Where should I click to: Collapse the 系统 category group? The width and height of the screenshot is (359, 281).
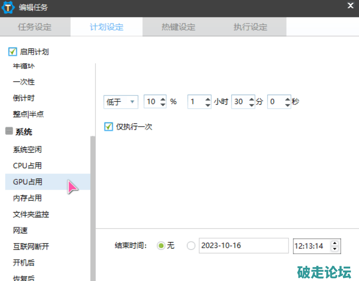[x=9, y=131]
